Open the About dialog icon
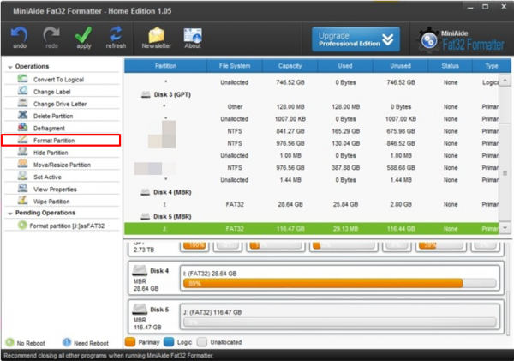The width and height of the screenshot is (514, 361). (193, 37)
